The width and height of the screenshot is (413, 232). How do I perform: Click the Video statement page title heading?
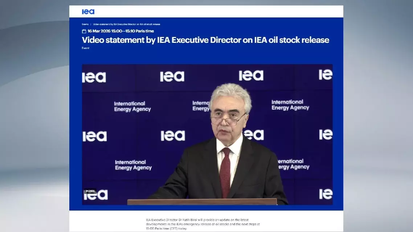tap(205, 40)
